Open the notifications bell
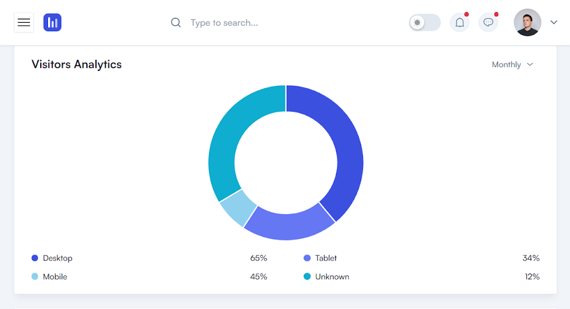The image size is (570, 309). (460, 23)
